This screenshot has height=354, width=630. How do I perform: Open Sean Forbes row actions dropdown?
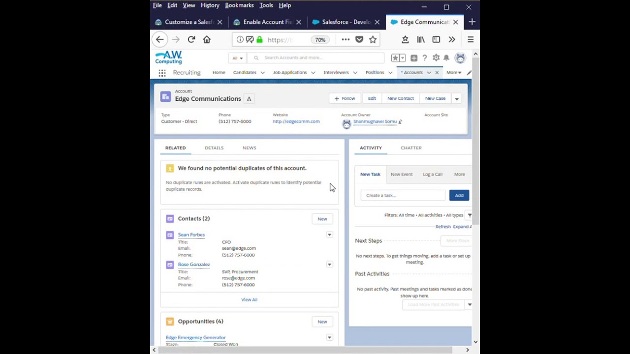pos(330,235)
